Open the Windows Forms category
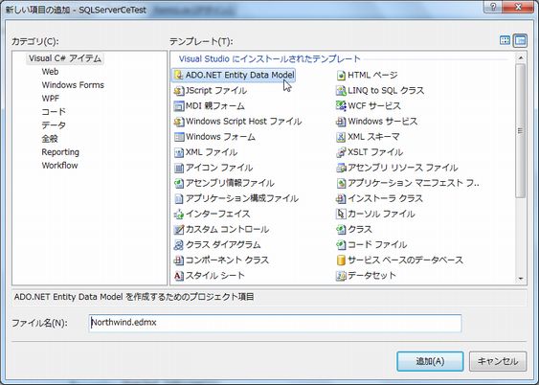Viewport: 539px width, 385px height. (73, 85)
